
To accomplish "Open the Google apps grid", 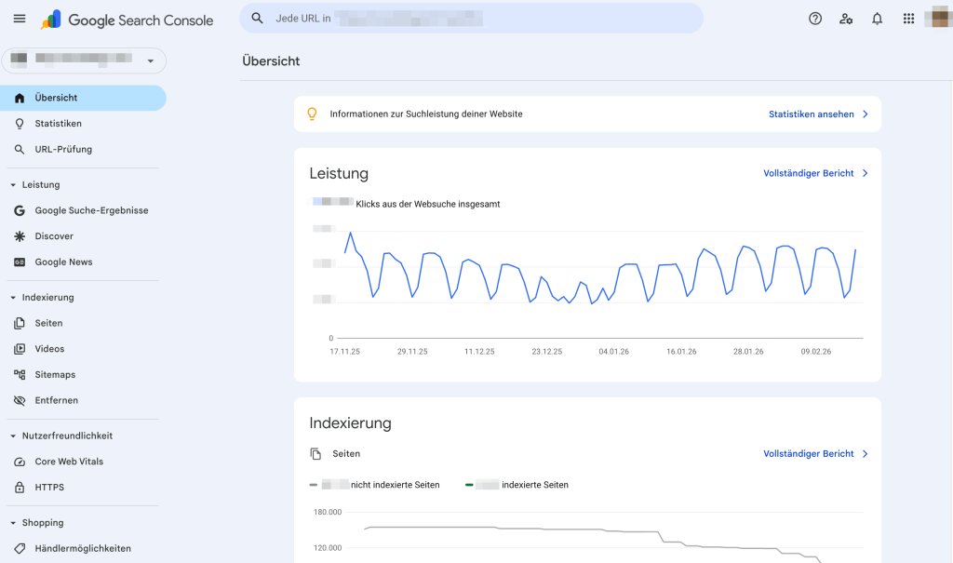I will (908, 18).
